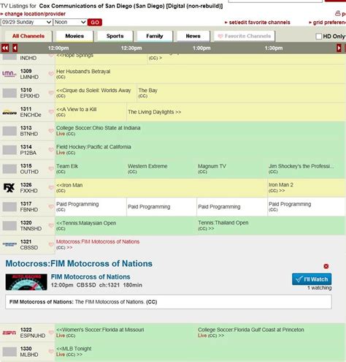Viewport: 346px width, 362px height.
Task: Click the 1:30pm Paid Programming listing
Action: click(290, 204)
